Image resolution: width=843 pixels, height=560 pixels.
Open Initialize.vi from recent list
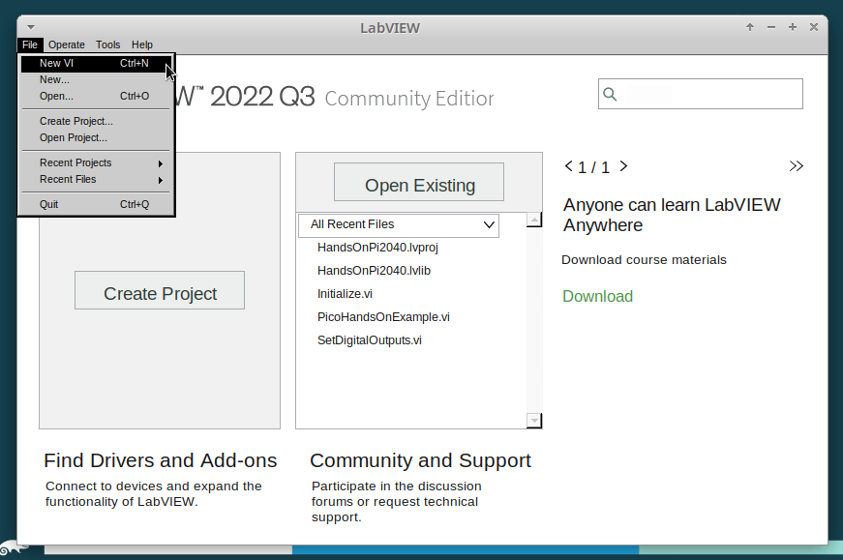(x=345, y=294)
